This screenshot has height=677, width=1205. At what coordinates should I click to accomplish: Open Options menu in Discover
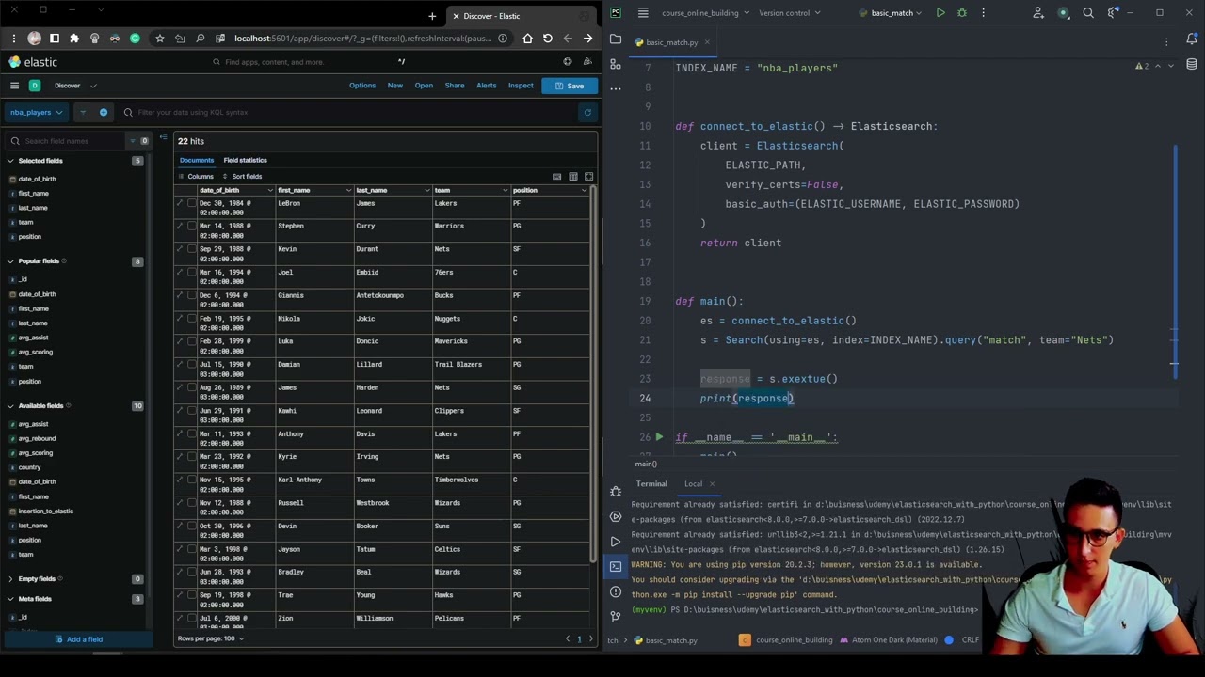[x=362, y=86]
